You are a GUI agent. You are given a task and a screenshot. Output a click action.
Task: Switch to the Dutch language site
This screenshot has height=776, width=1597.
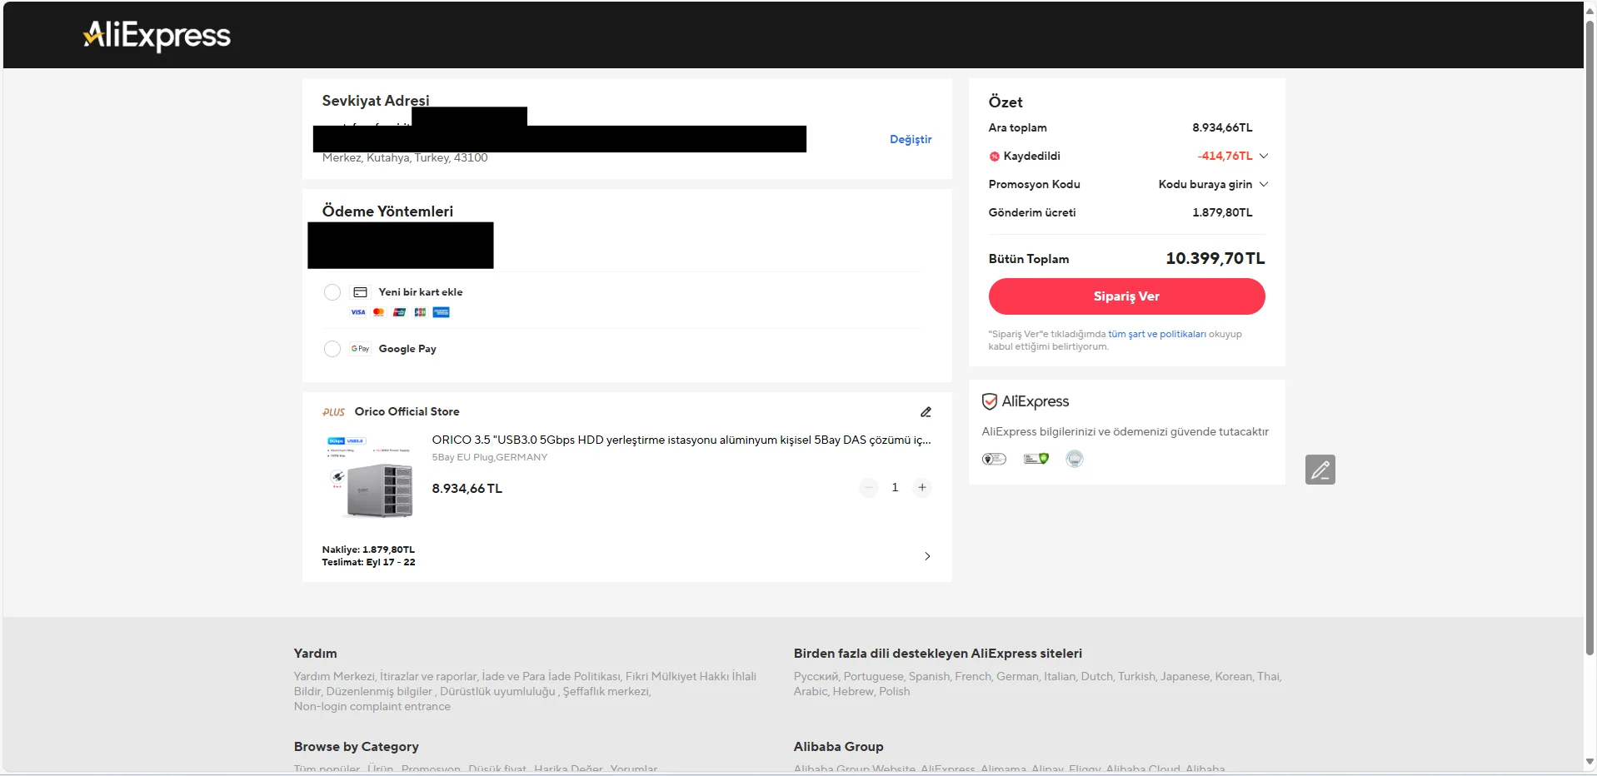(1097, 677)
